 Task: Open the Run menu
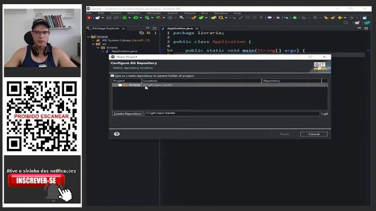point(204,13)
